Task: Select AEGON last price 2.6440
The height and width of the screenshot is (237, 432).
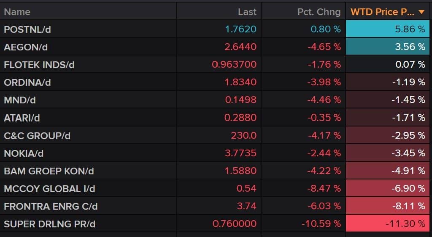Action: [240, 47]
